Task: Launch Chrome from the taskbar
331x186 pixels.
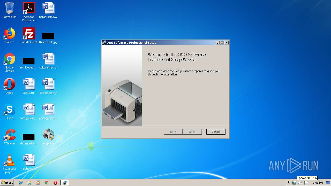Action: click(x=47, y=183)
